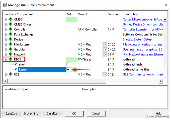Expand the USB tree node
Viewport: 171px width, 120px height.
tap(6, 74)
